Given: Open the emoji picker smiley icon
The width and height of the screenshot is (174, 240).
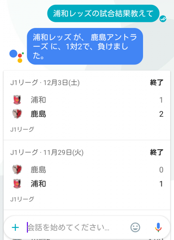Looking at the screenshot, I should click(x=135, y=227).
